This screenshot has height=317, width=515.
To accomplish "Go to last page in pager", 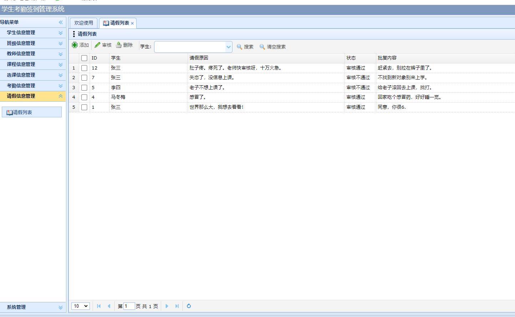I will click(x=177, y=306).
